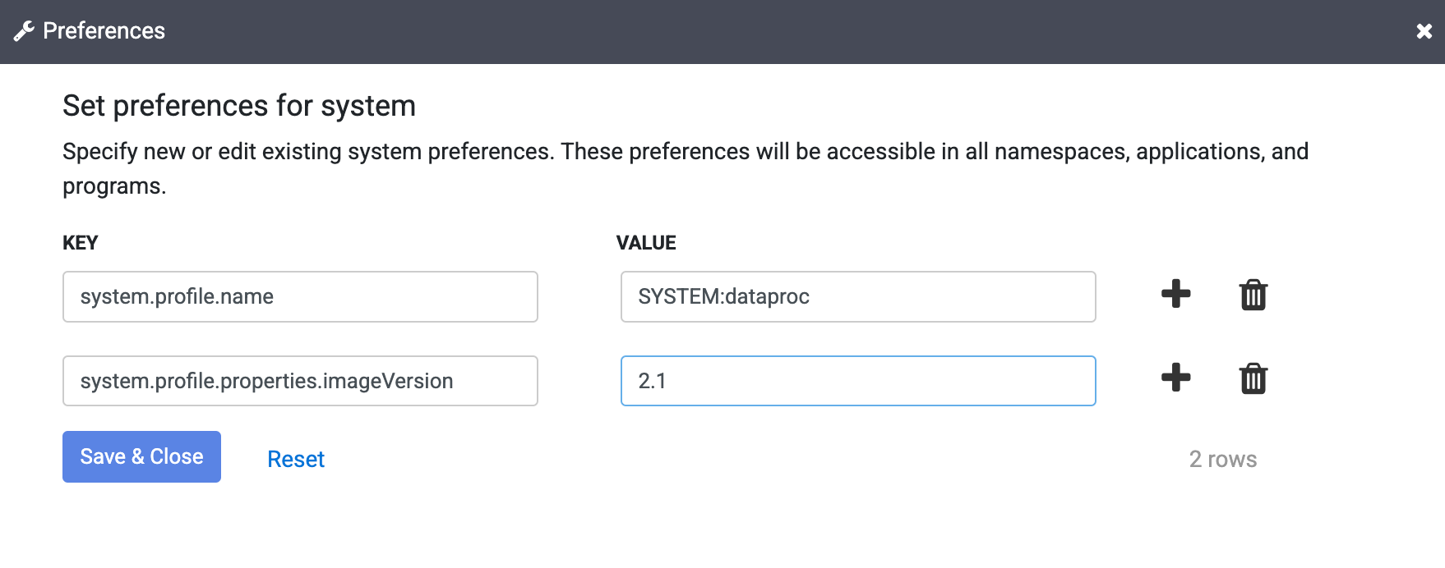Click the KEY column header
The image size is (1445, 568).
click(80, 242)
